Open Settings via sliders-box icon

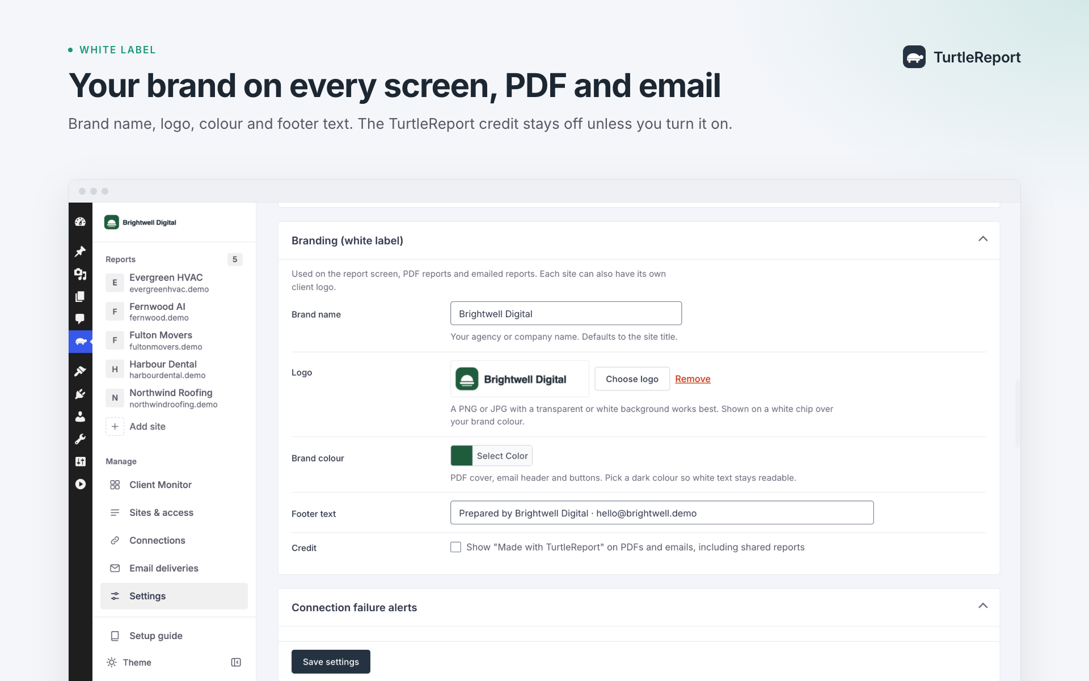[80, 461]
